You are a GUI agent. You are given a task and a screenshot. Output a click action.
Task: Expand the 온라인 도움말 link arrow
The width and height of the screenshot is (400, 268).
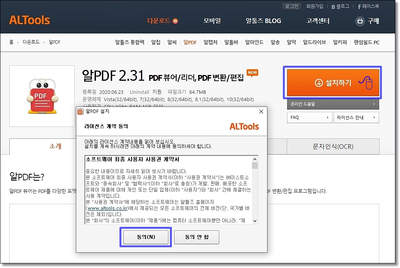click(x=374, y=104)
